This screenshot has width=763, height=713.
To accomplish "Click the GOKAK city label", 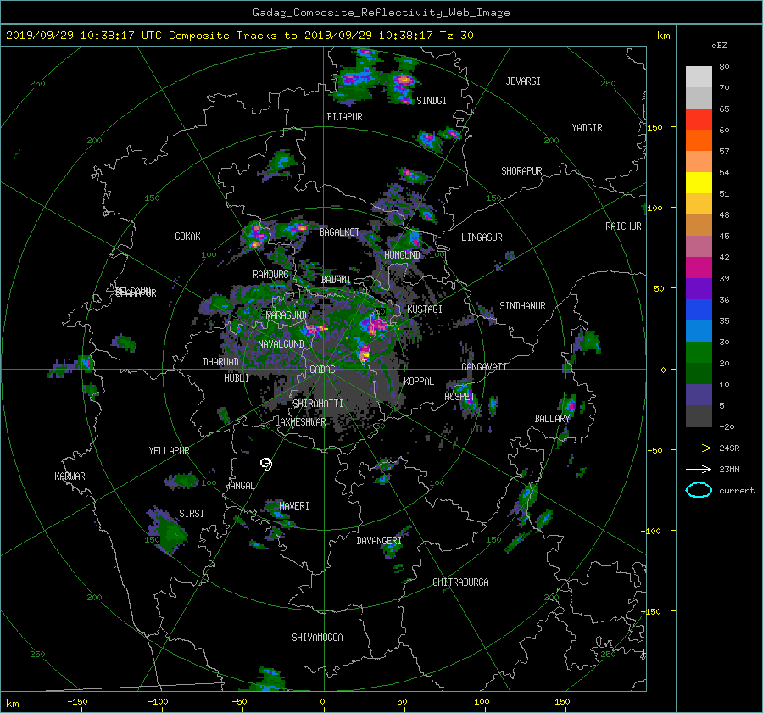I will 187,237.
